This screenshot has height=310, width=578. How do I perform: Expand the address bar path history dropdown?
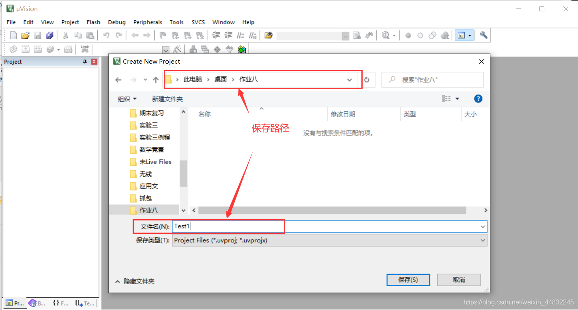[349, 80]
